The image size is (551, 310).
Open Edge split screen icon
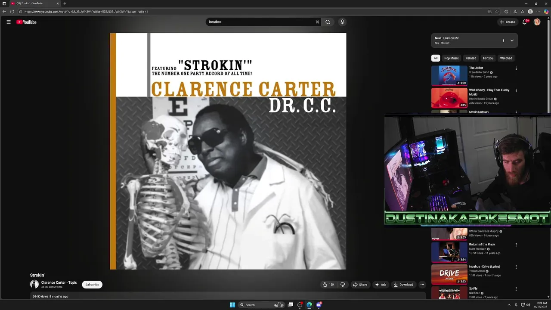pos(489,12)
